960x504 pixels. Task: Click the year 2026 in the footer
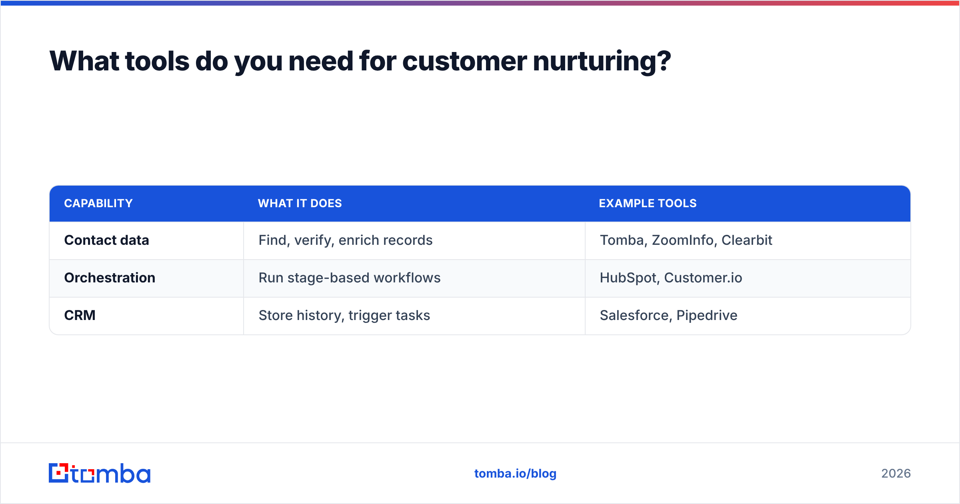pyautogui.click(x=896, y=474)
